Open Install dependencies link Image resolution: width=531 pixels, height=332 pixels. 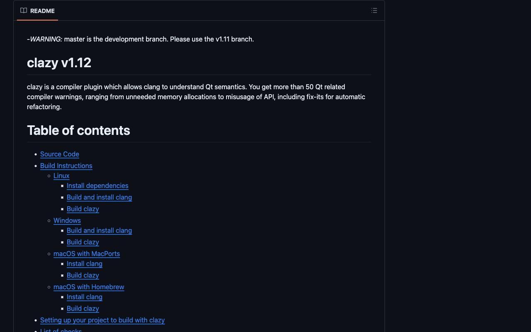point(97,186)
